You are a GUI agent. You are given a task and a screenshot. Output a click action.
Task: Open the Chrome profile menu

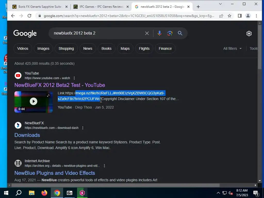point(248,16)
